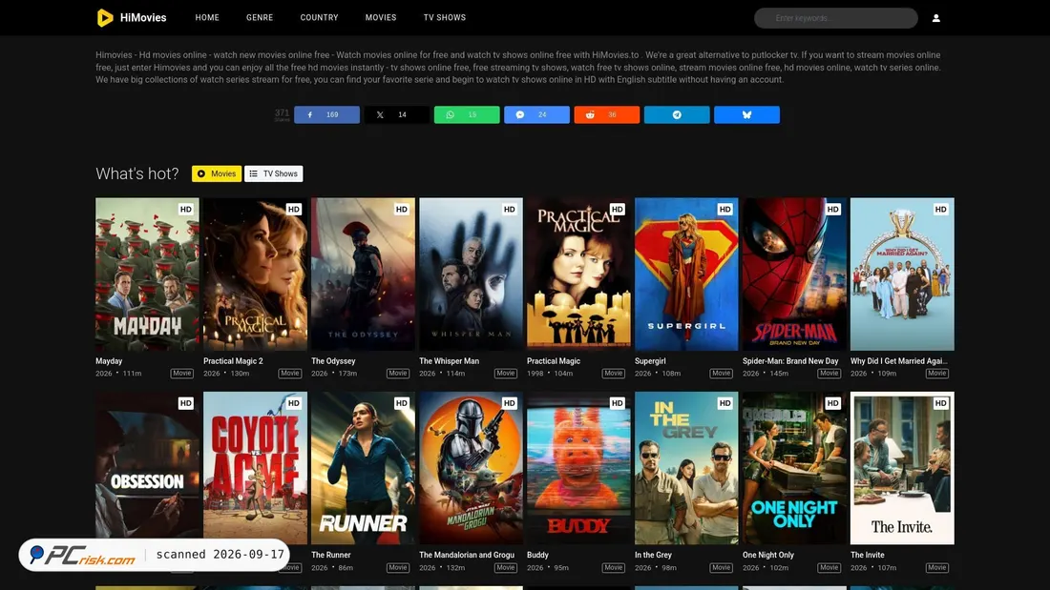Click the HiMovies brand name text
Image resolution: width=1050 pixels, height=590 pixels.
tap(143, 18)
